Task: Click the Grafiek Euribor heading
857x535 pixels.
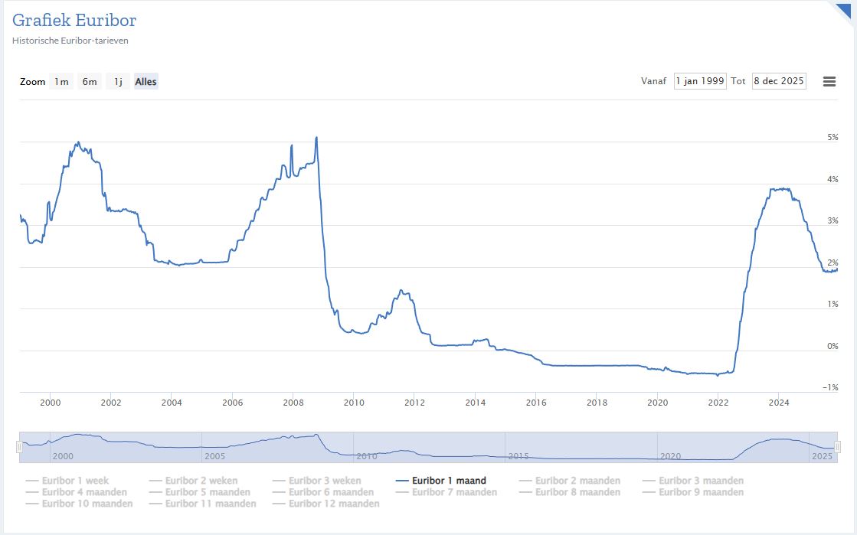Action: click(74, 21)
